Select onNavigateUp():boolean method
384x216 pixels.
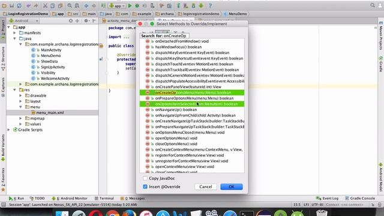192,110
